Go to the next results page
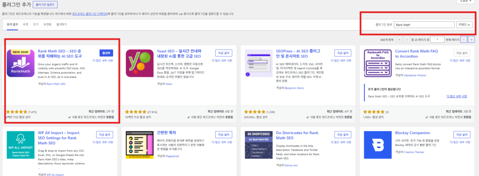Screen dimensions: 479x176 point(464,39)
